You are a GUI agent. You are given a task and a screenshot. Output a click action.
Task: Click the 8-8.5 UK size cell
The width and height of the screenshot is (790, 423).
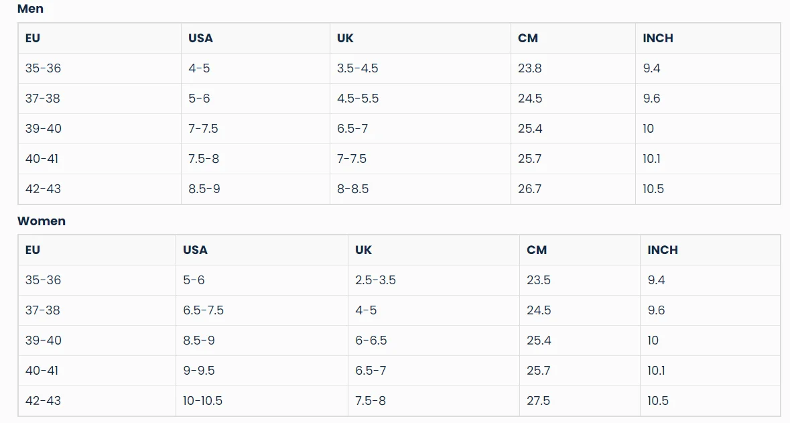352,189
